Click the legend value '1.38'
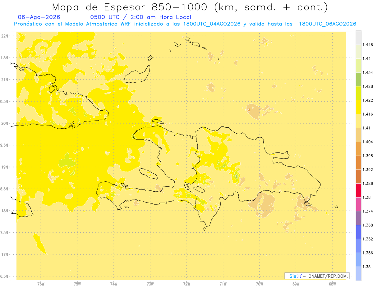This screenshot has width=373, height=288. click(x=367, y=197)
